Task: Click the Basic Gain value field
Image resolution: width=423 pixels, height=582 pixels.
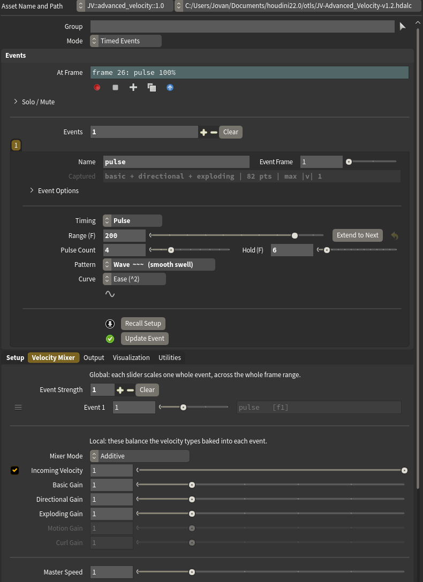Action: [111, 485]
